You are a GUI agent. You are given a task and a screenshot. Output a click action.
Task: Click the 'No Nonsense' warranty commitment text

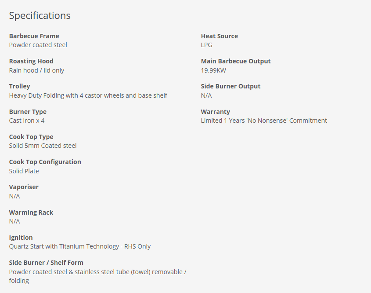pos(264,121)
